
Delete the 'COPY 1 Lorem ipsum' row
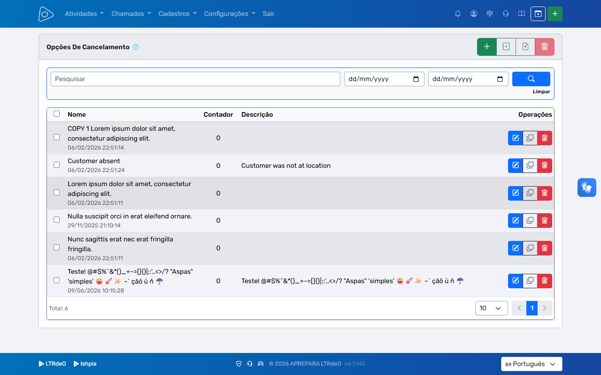[x=545, y=138]
